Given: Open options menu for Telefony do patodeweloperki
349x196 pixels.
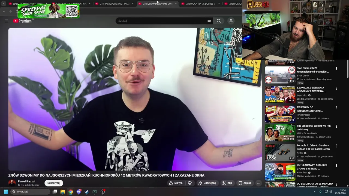Looking at the screenshot, I should (336, 108).
